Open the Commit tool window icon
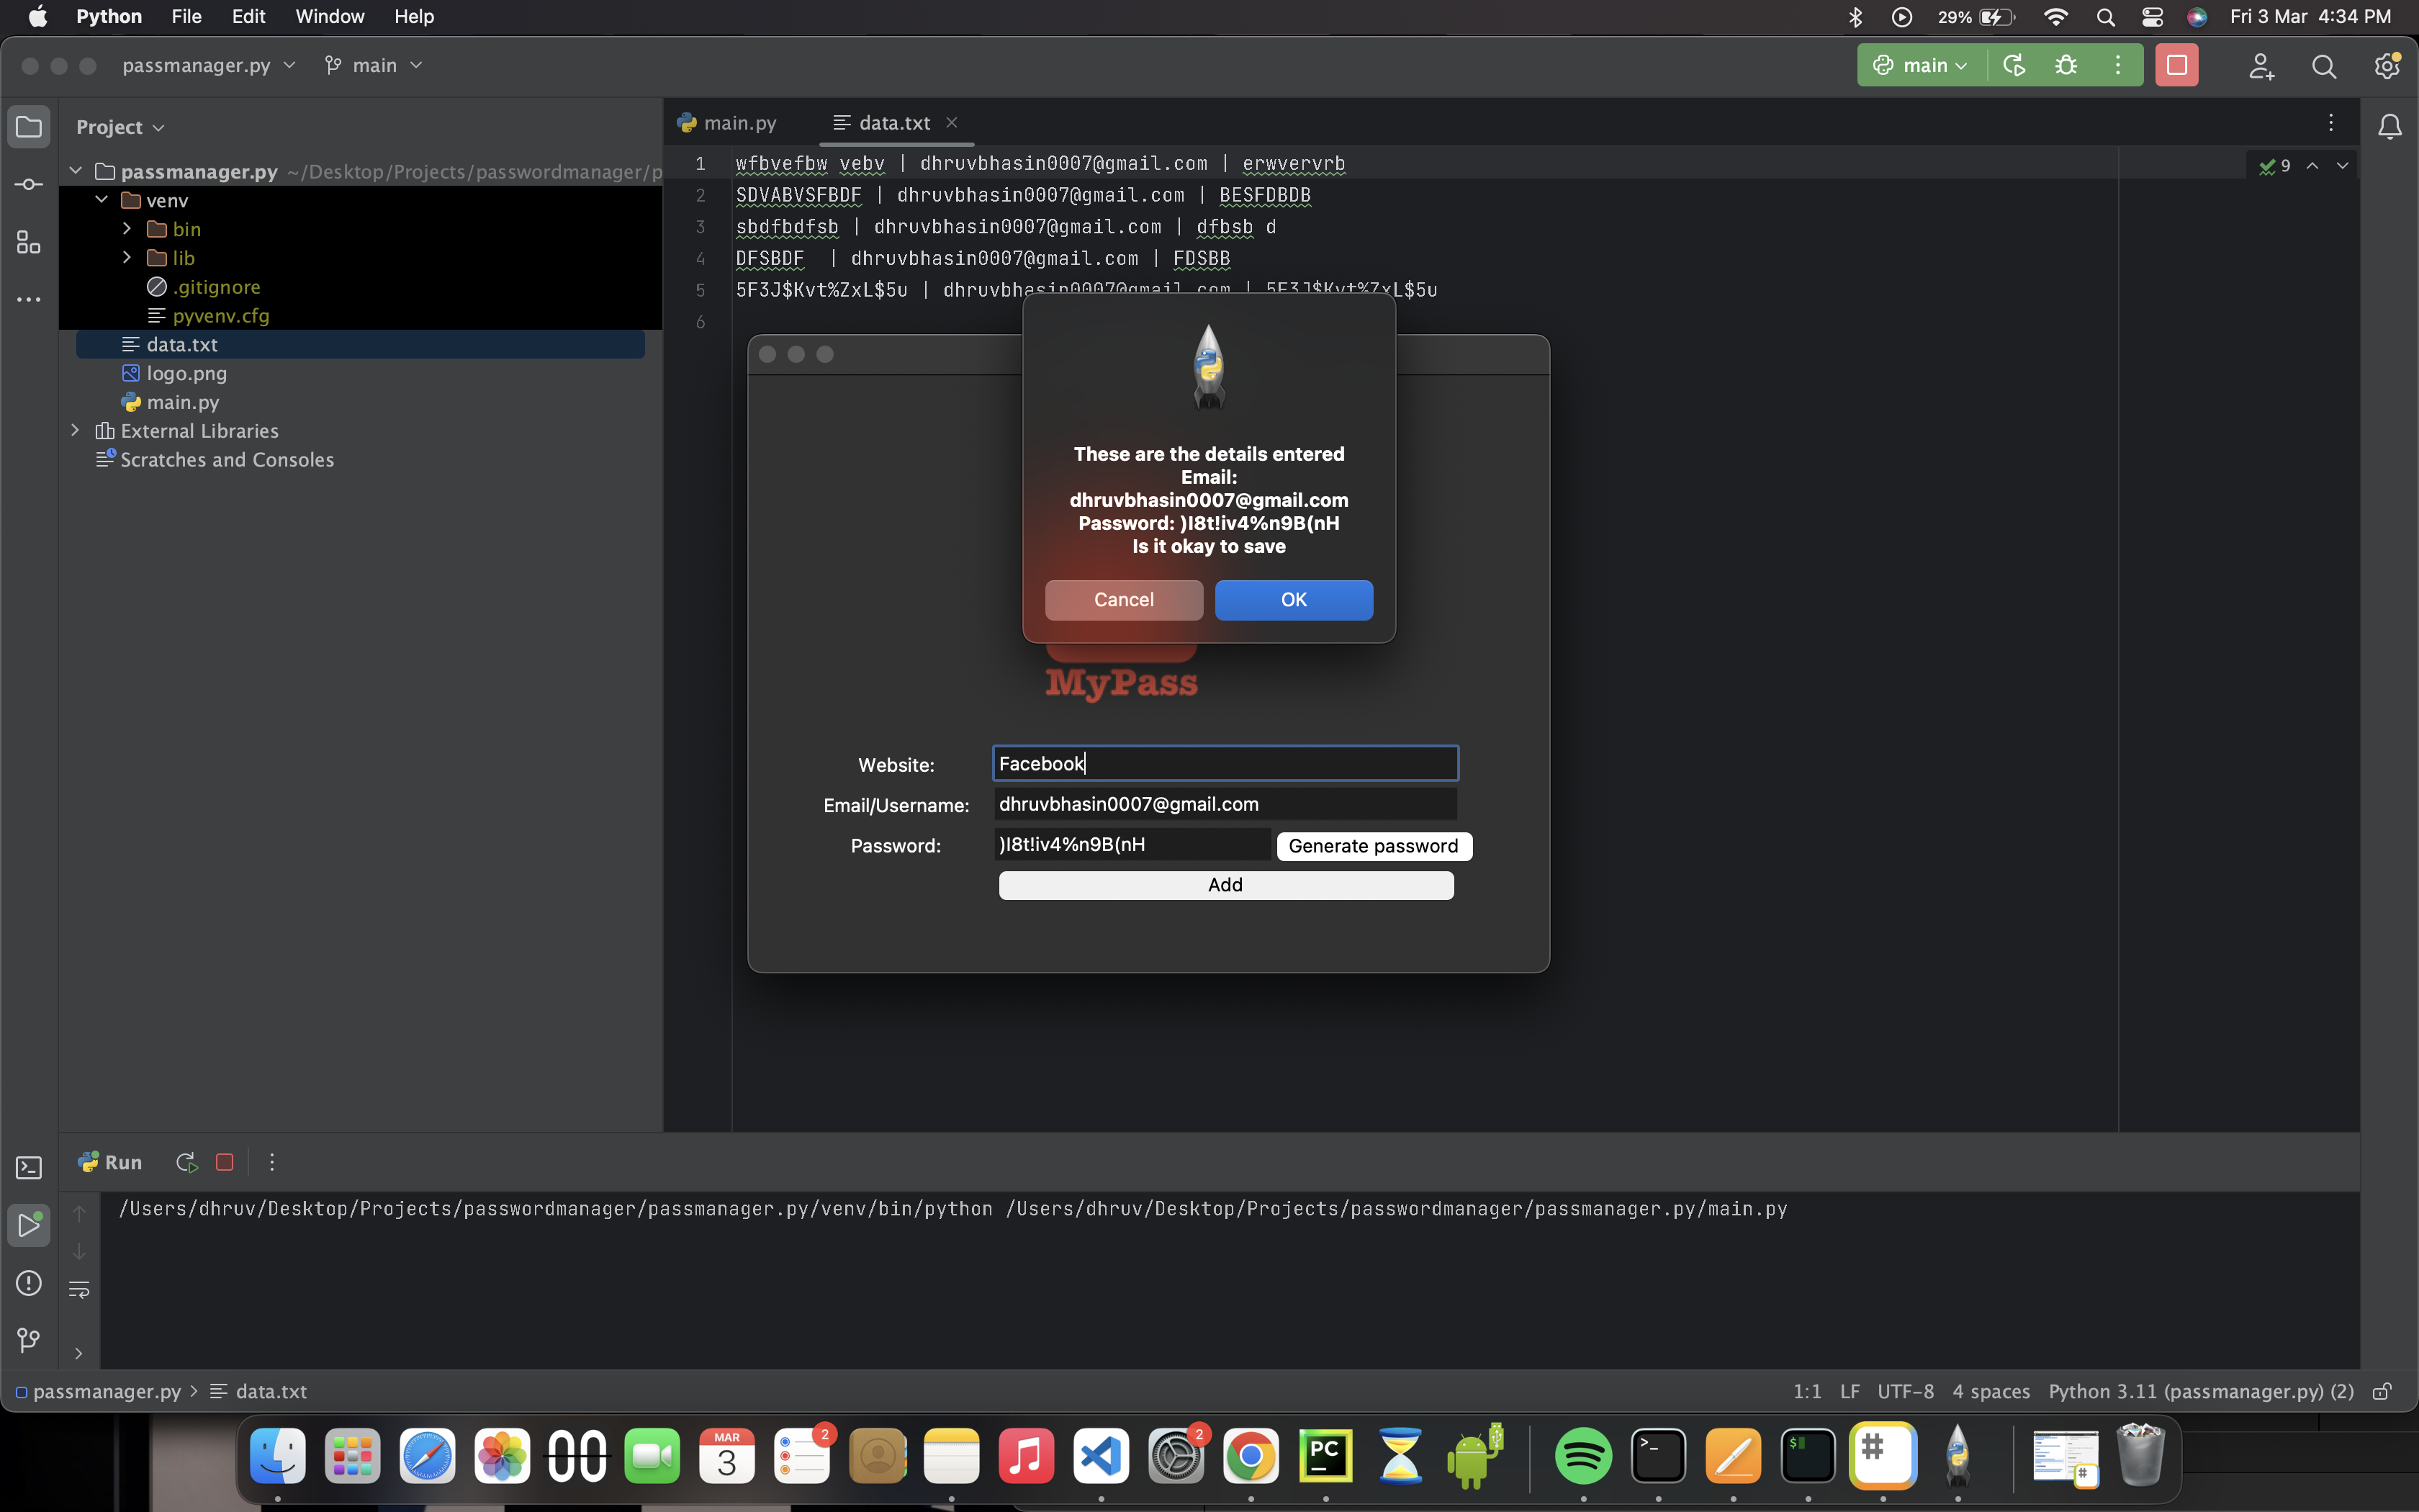Image resolution: width=2419 pixels, height=1512 pixels. coord(29,185)
